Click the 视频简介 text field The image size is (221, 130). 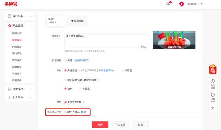[106, 41]
